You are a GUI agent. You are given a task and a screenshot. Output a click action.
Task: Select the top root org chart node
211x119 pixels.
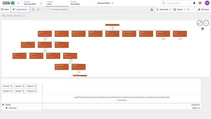[x=112, y=25]
